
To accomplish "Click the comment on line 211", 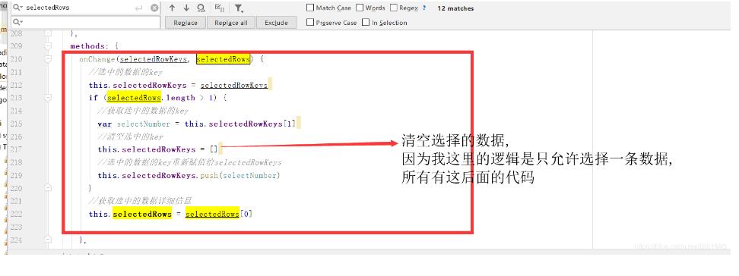I will [126, 72].
